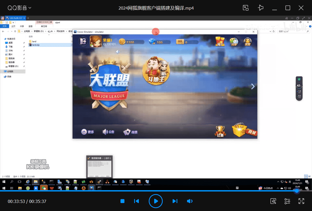Open the 分享 share icon

pyautogui.click(x=234, y=42)
